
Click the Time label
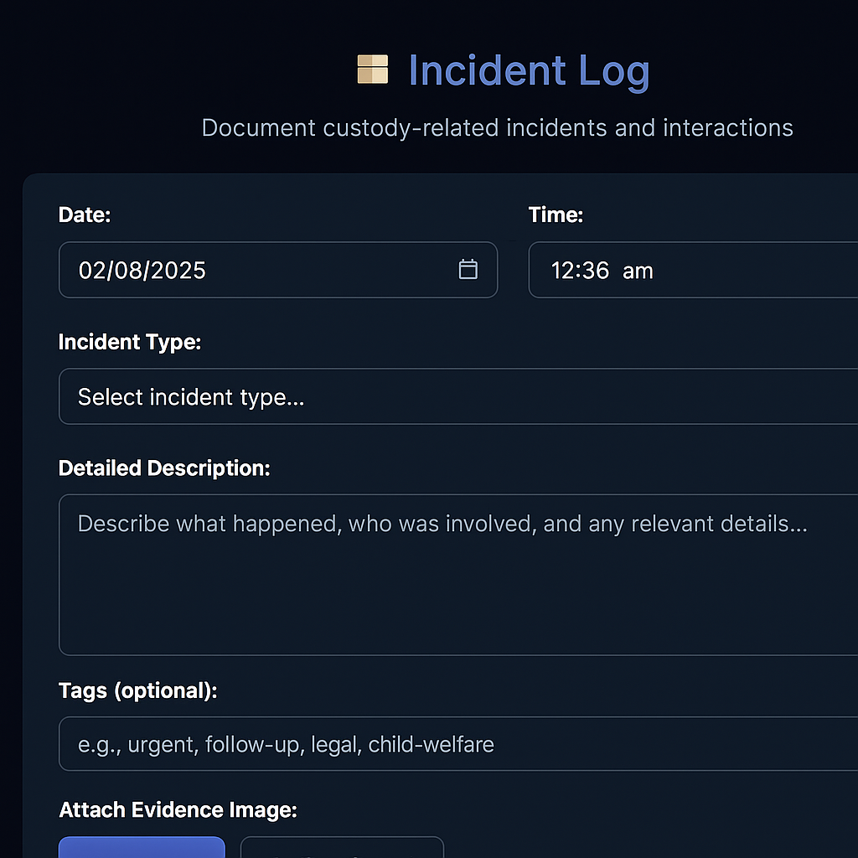(556, 214)
